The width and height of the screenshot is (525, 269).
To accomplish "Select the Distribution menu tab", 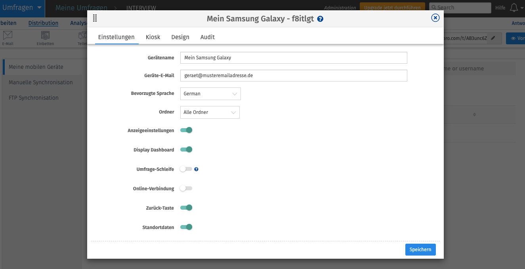I will tap(43, 23).
